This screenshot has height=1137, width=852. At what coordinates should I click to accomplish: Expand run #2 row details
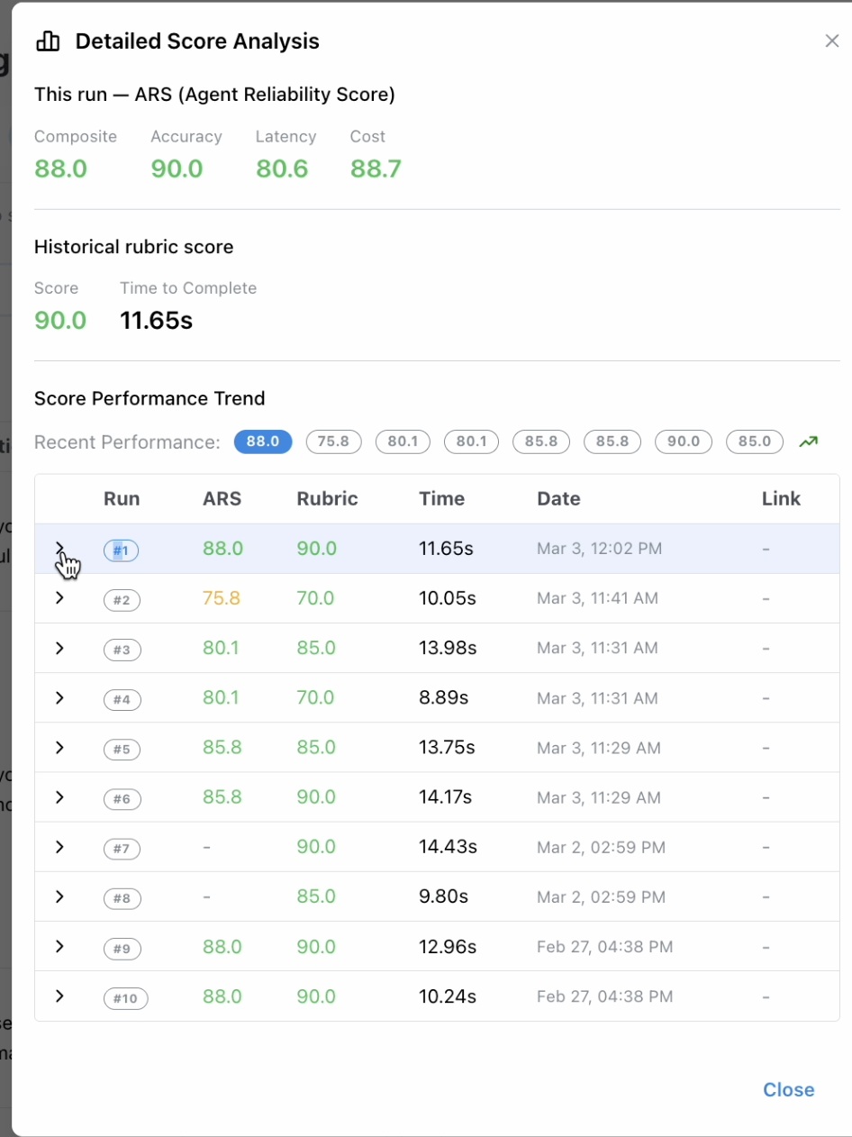pos(59,598)
